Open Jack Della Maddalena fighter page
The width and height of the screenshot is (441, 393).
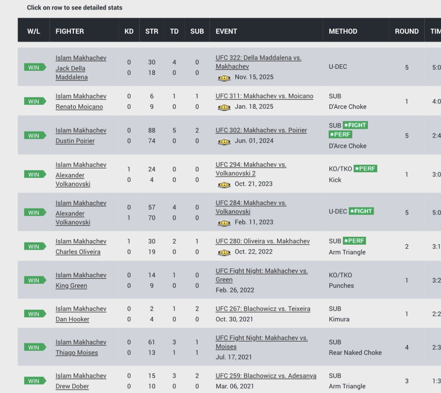(72, 73)
